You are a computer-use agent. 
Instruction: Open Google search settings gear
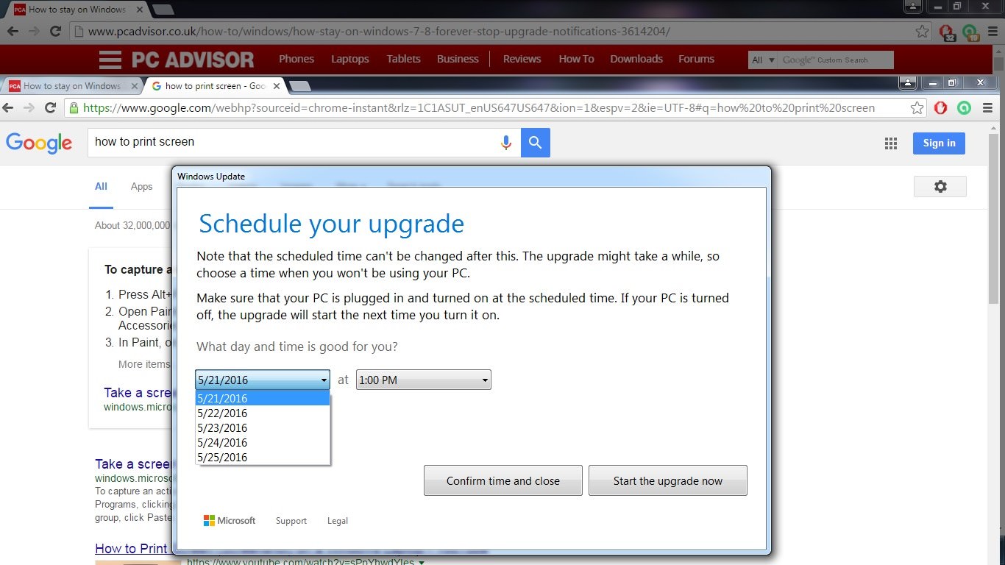coord(940,187)
